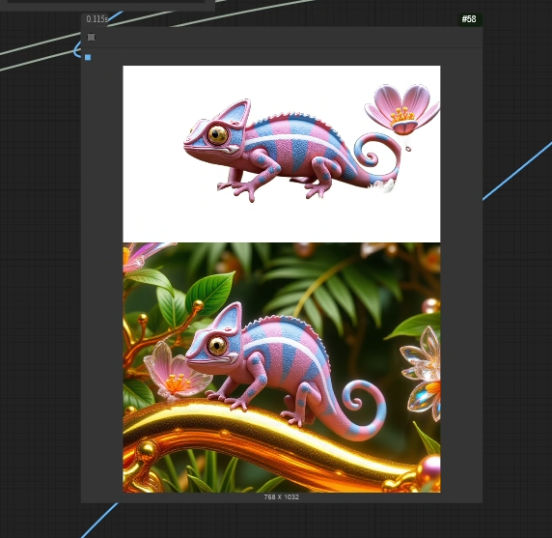This screenshot has height=538, width=552.
Task: Click the blue wire below the node
Action: click(x=99, y=520)
